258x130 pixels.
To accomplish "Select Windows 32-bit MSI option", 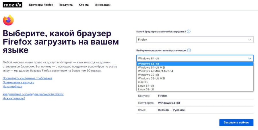I will (x=195, y=78).
